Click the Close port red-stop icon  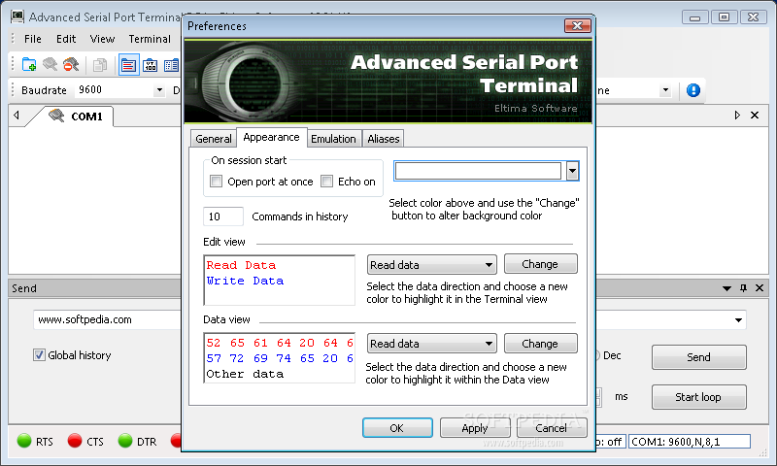(x=71, y=64)
